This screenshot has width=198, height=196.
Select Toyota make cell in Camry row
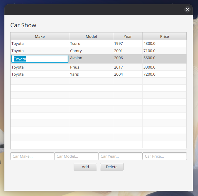(40, 51)
